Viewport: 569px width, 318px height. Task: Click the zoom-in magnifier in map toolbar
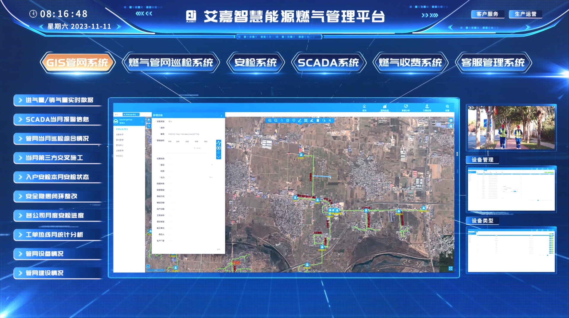pyautogui.click(x=270, y=120)
